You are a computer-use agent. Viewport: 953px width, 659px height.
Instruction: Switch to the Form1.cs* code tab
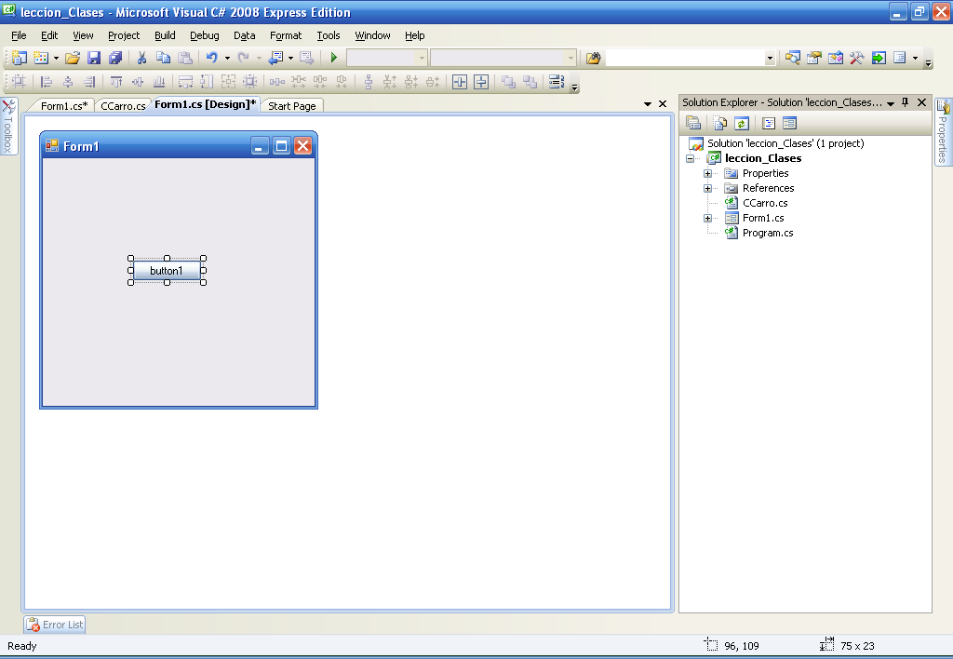coord(64,106)
